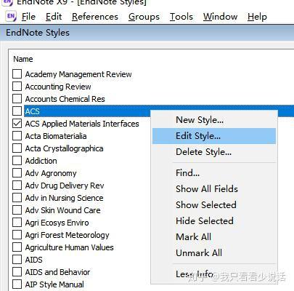Check the AIP Style Manual checkbox
This screenshot has height=291, width=294.
coord(17,284)
